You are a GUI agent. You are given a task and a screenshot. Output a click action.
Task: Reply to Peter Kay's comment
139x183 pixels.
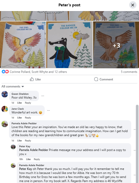[37, 159]
